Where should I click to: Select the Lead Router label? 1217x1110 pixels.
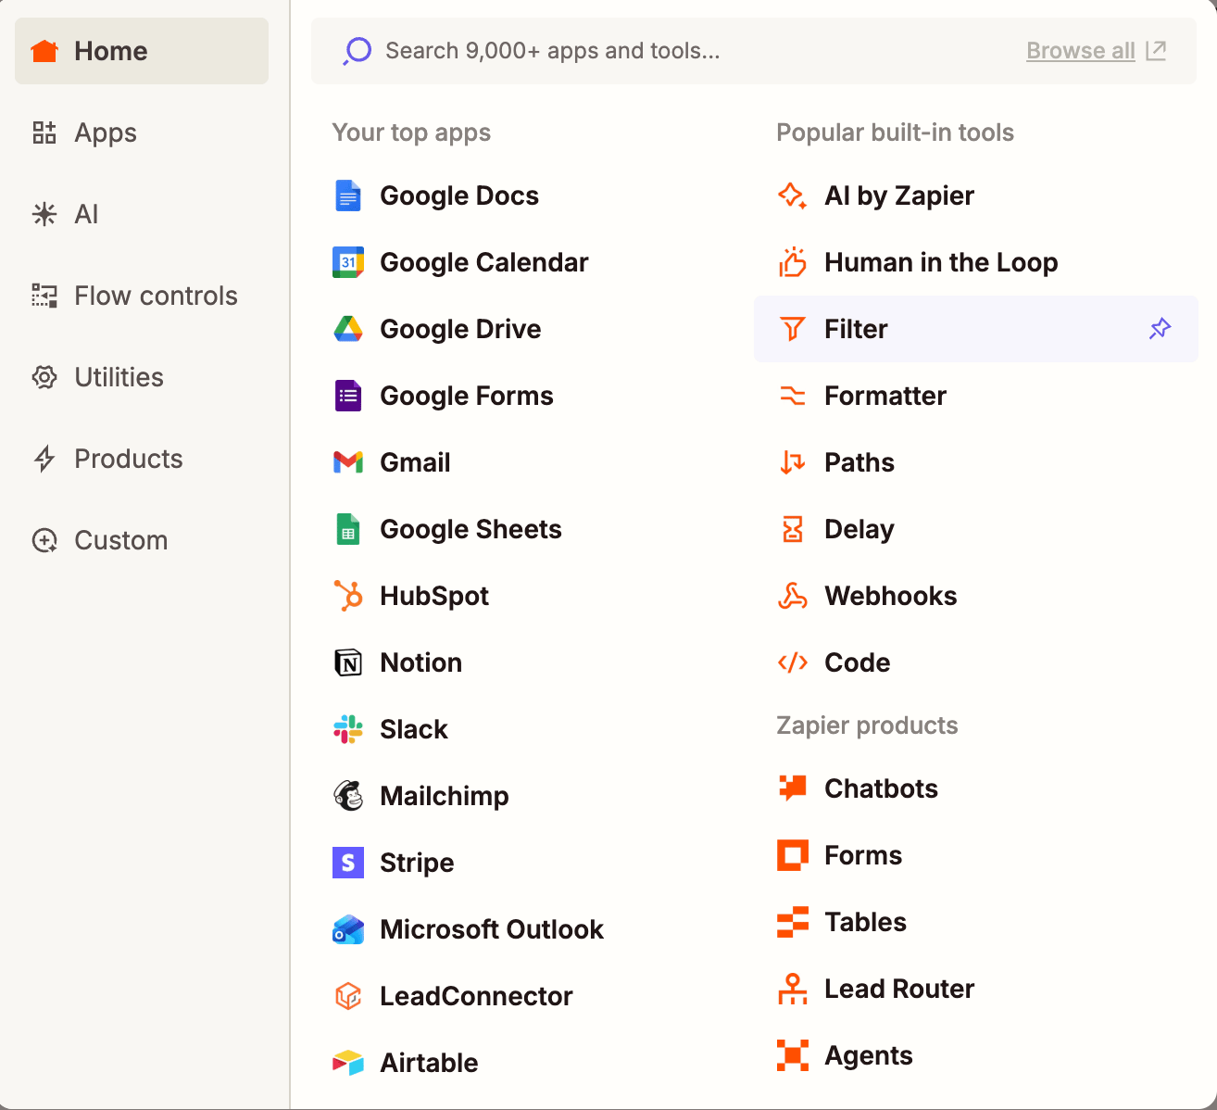pyautogui.click(x=899, y=989)
